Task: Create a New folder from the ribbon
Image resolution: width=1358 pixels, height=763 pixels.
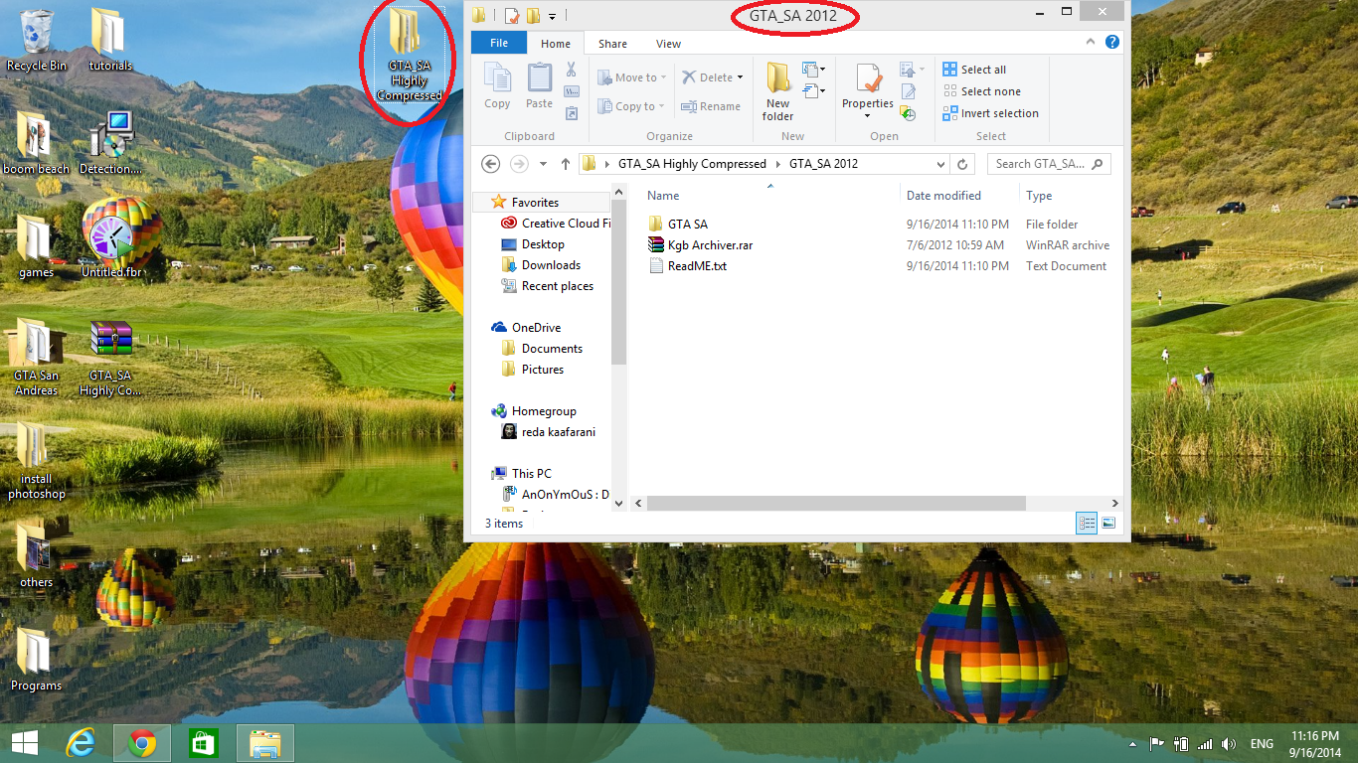Action: (777, 91)
